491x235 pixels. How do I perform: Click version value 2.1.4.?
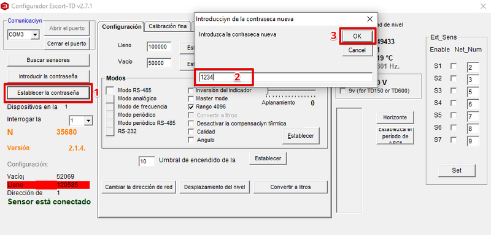click(x=77, y=148)
